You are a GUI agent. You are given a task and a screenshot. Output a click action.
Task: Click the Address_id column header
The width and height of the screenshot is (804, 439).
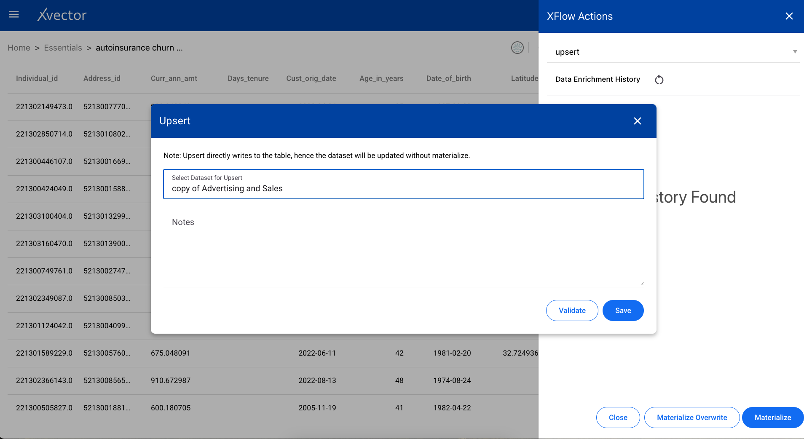click(102, 78)
